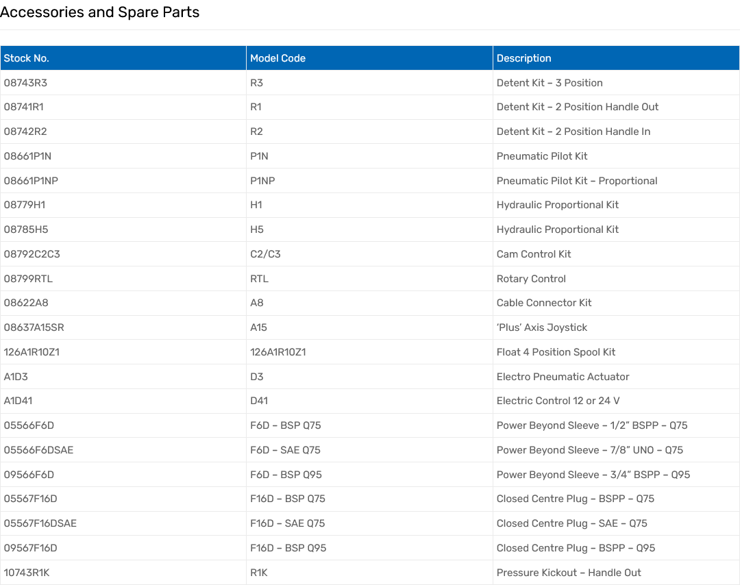Screen dimensions: 740x585
Task: Click the Detent Kit – 3 Position description
Action: pos(550,83)
